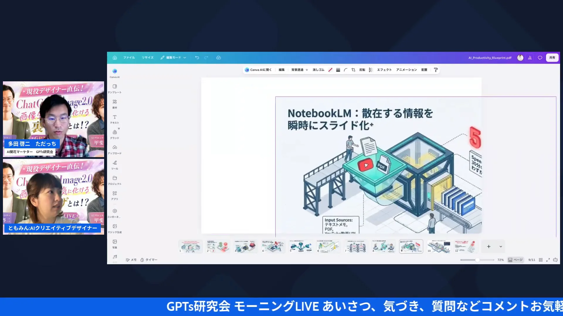Open the アプリ panel

pyautogui.click(x=115, y=195)
